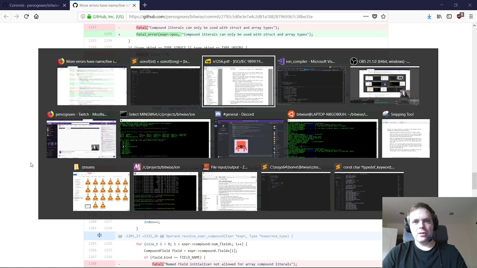
Task: Open the Firefox hamburger menu
Action: [x=471, y=16]
